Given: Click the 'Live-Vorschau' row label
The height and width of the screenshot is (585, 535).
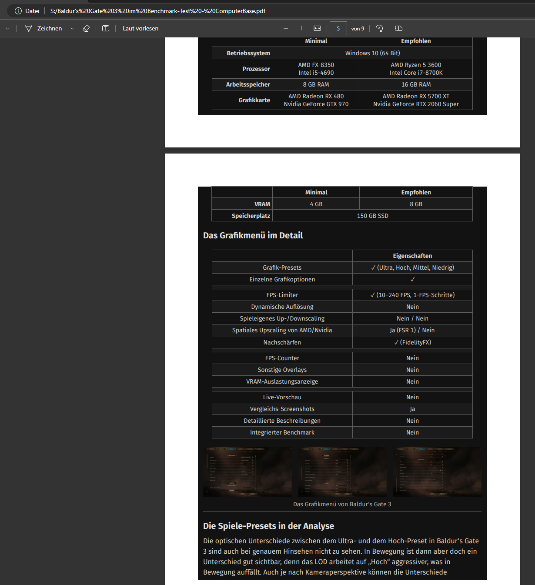Looking at the screenshot, I should [282, 397].
